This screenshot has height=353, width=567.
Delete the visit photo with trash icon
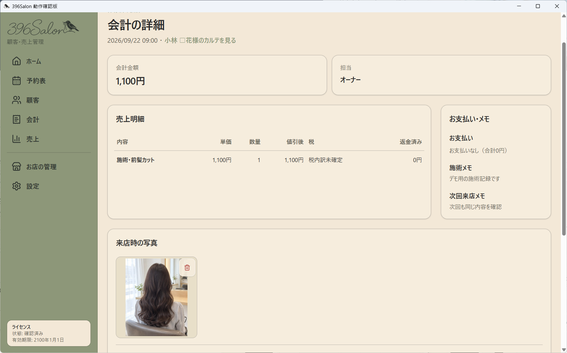187,268
